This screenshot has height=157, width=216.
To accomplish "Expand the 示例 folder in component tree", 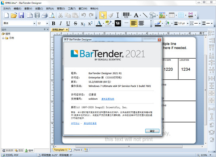I will coord(3,38).
